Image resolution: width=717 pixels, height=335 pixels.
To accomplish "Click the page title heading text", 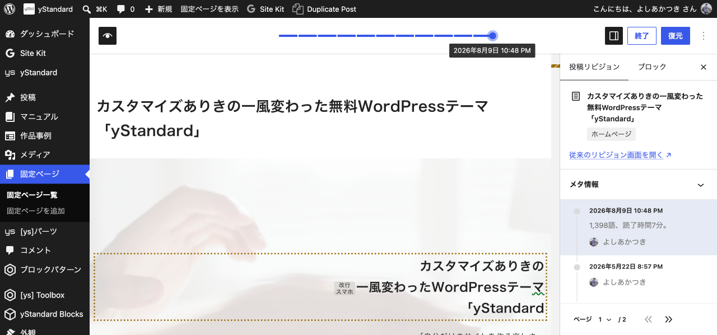I will point(292,118).
